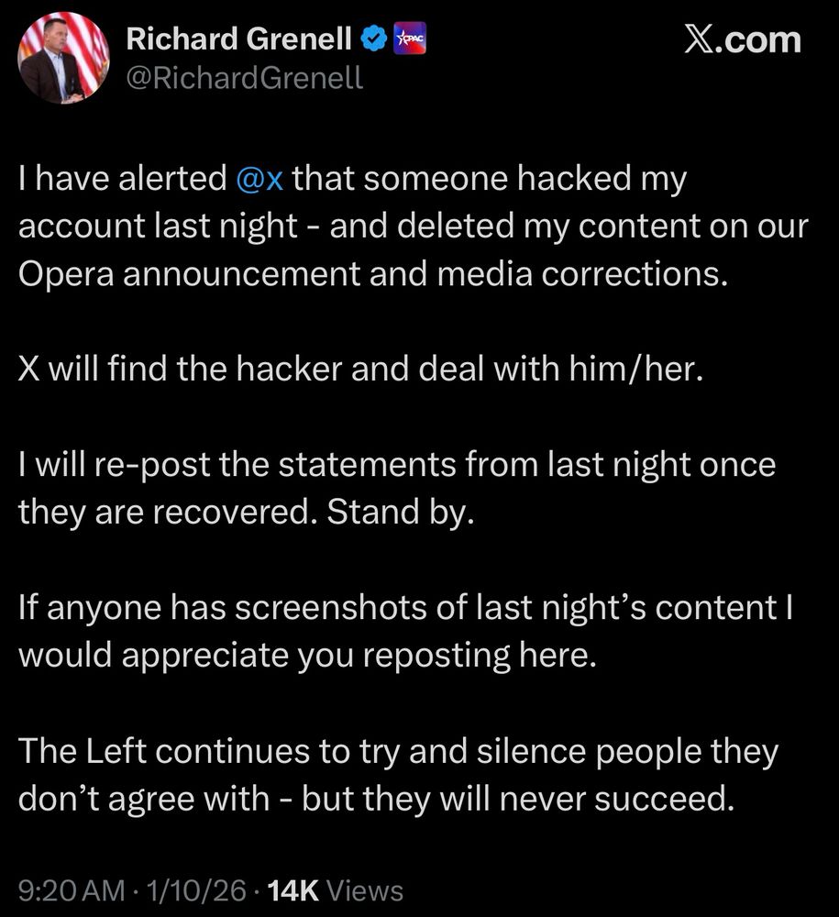The image size is (839, 917).
Task: Open the @RichardGrenell handle link
Action: [x=244, y=79]
